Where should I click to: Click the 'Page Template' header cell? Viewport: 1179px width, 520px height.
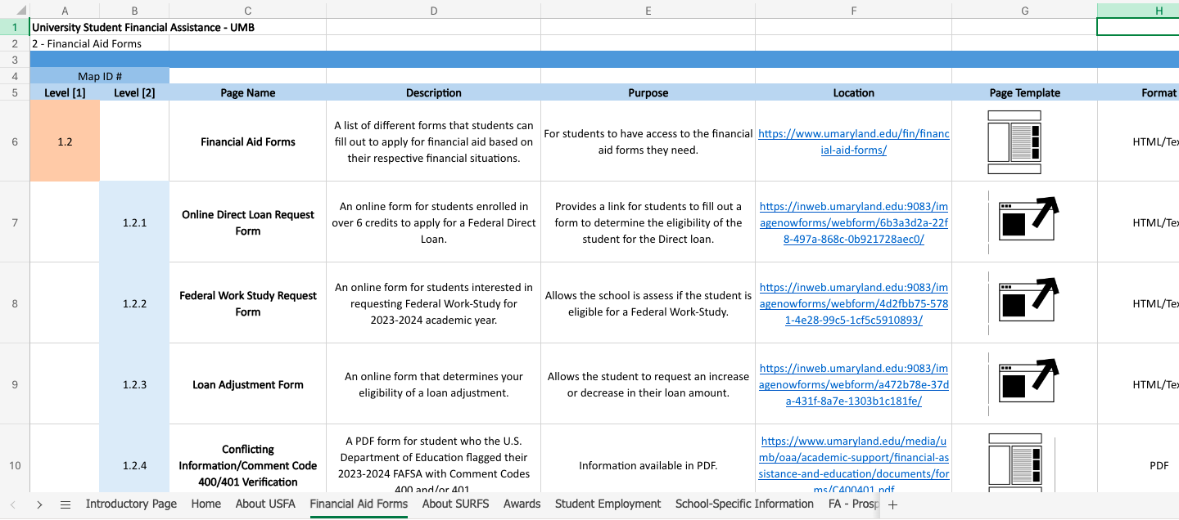point(1025,92)
